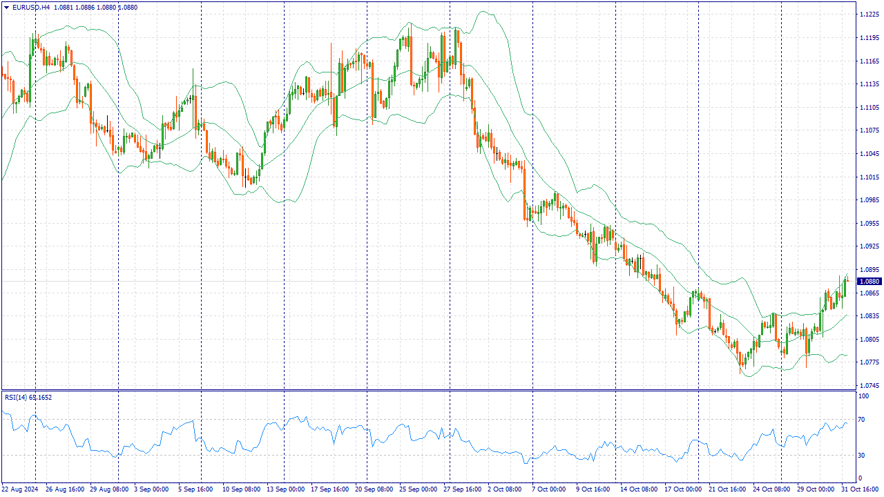Click the 1.0745 price scale label
This screenshot has height=497, width=884.
(869, 385)
